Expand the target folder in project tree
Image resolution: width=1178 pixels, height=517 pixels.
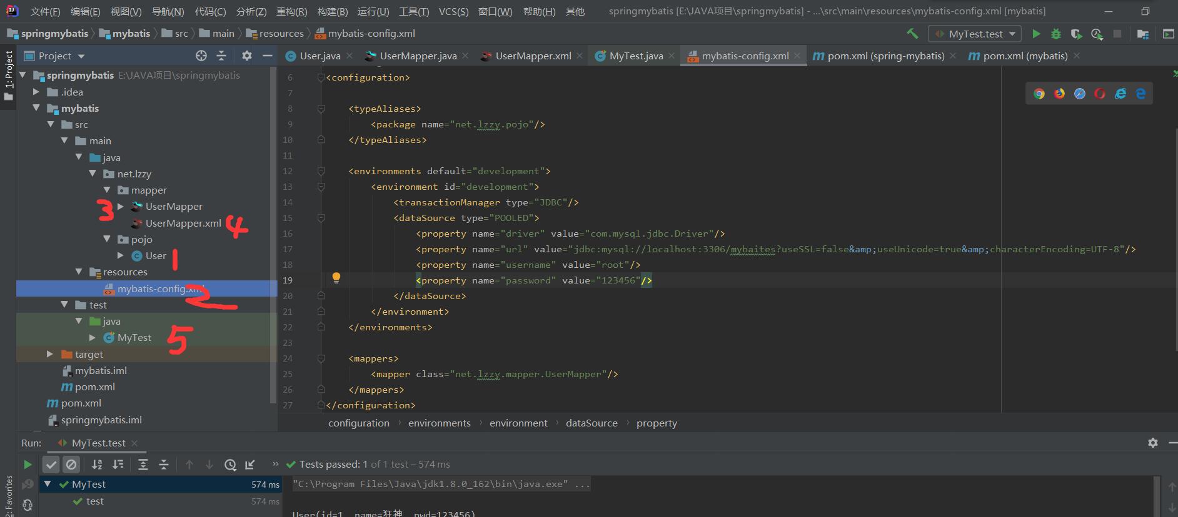click(x=50, y=354)
